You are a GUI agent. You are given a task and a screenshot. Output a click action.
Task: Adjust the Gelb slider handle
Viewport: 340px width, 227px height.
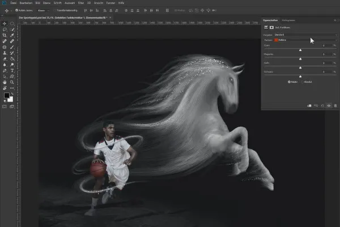click(x=300, y=68)
